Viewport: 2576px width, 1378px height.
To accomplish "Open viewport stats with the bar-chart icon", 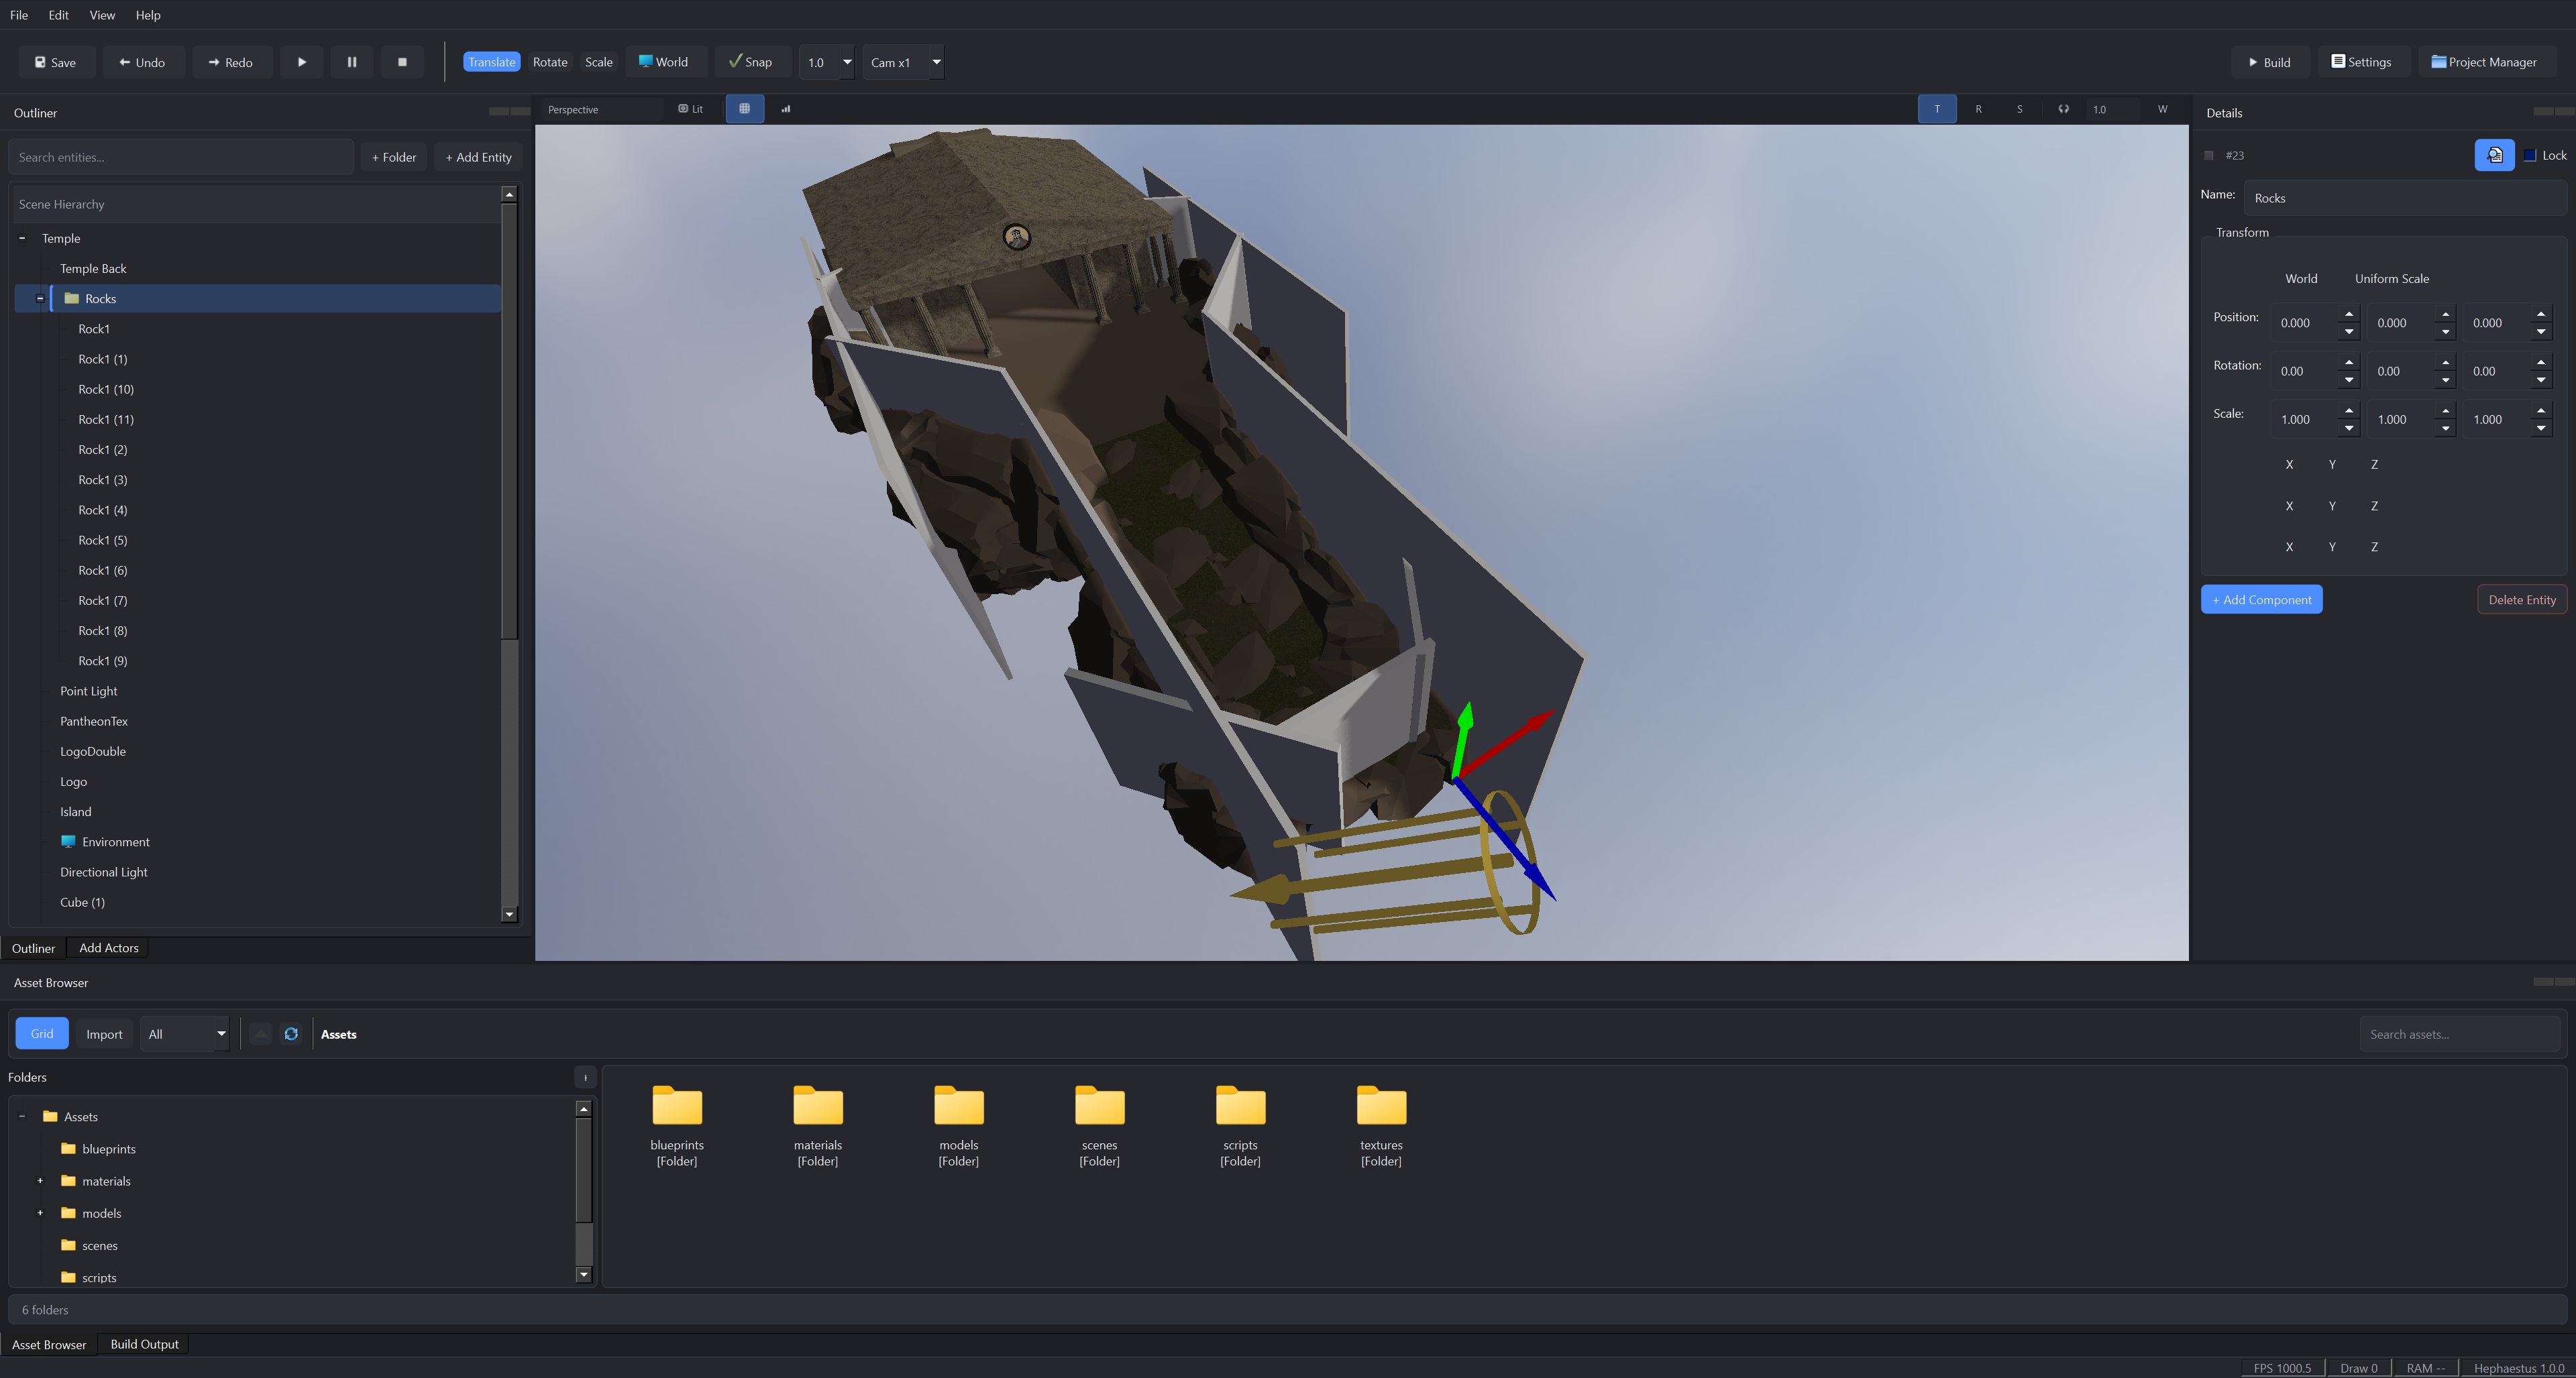I will 786,108.
